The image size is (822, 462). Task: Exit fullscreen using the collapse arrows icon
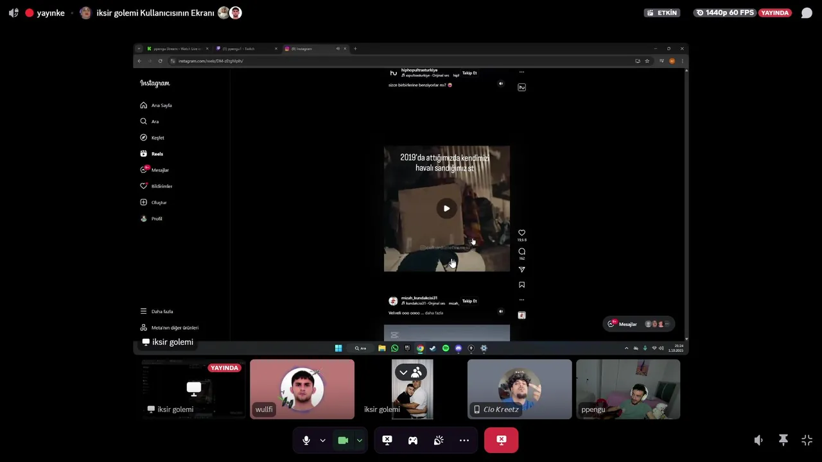tap(807, 440)
